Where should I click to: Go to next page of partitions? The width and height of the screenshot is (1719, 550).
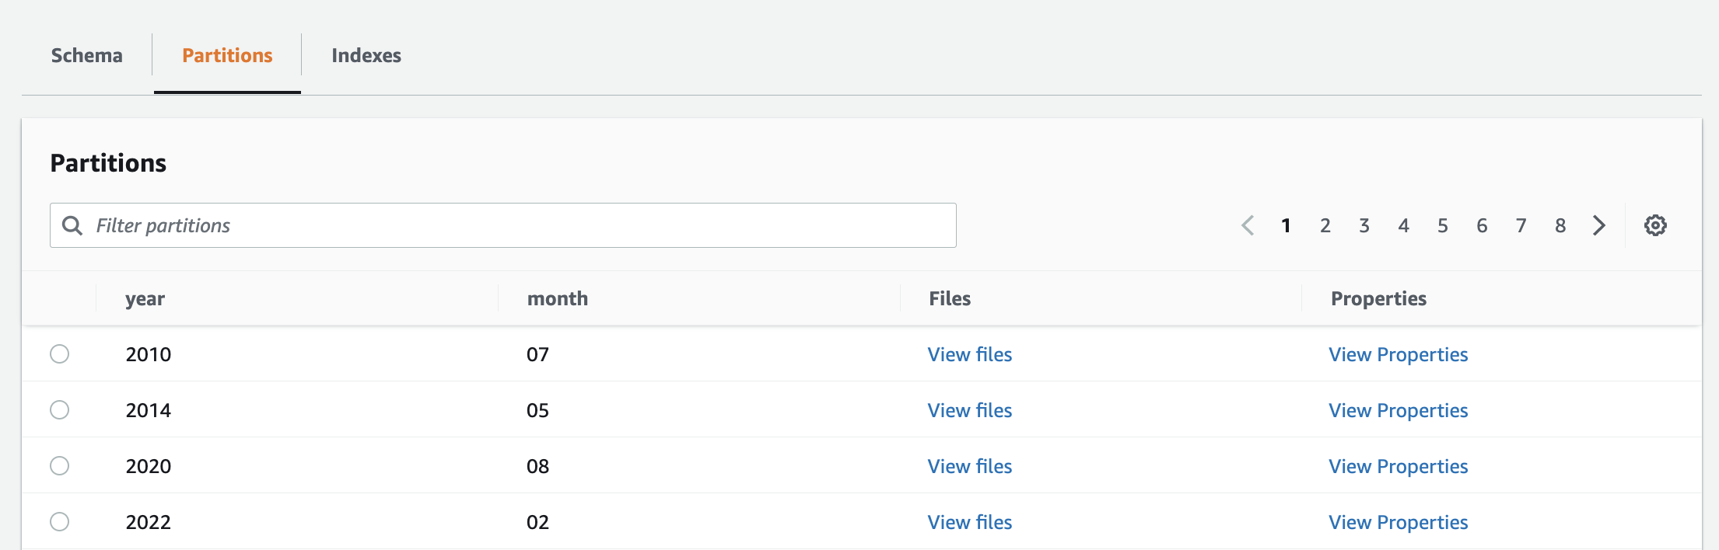pyautogui.click(x=1599, y=225)
